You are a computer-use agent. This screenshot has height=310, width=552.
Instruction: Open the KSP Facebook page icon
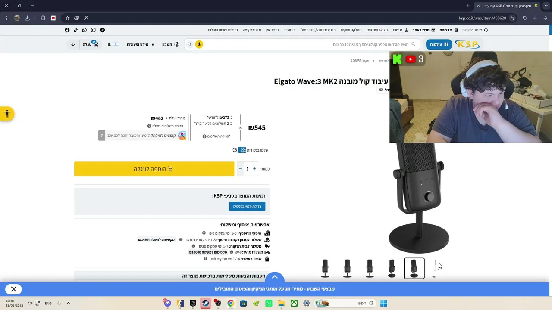(x=67, y=30)
